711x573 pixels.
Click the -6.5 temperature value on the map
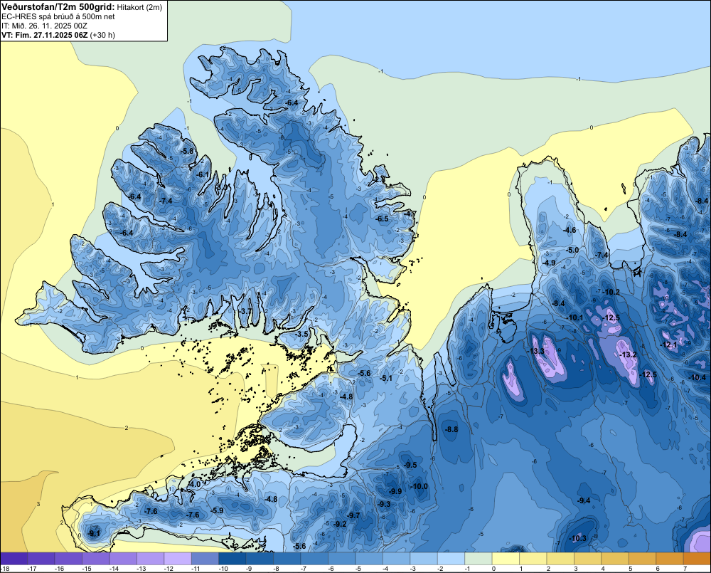point(383,219)
